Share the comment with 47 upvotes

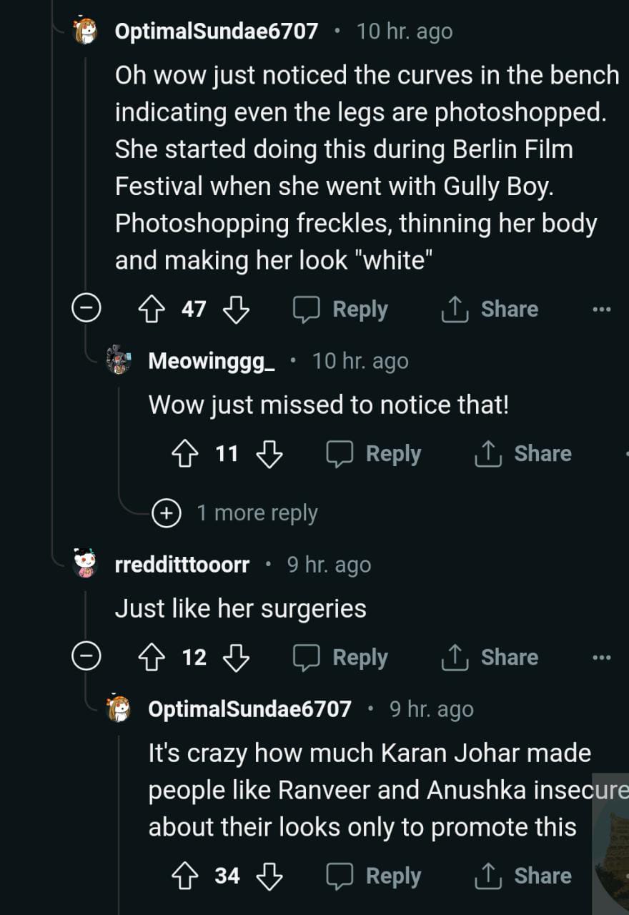pos(490,310)
